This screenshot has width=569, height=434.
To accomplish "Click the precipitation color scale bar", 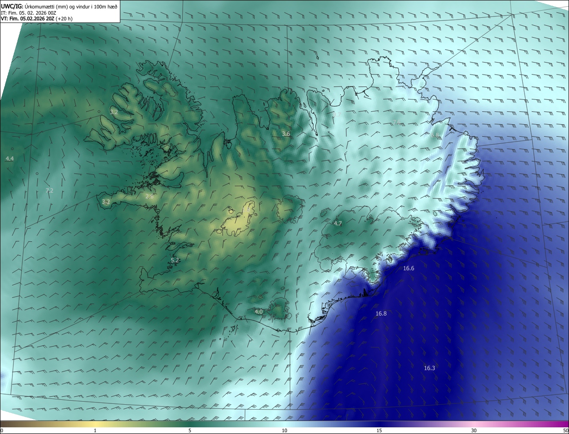I will tap(284, 424).
